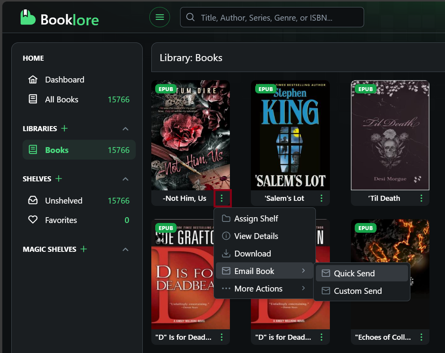The height and width of the screenshot is (353, 445).
Task: Create a new shelf via plus icon
Action: [59, 179]
